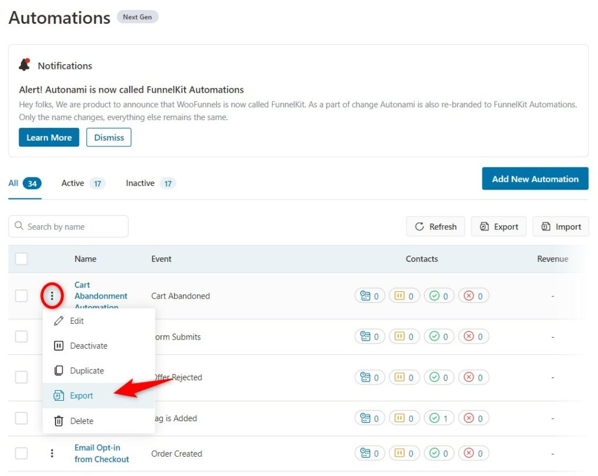The width and height of the screenshot is (598, 476).
Task: Focus the Search by name field
Action: (68, 226)
